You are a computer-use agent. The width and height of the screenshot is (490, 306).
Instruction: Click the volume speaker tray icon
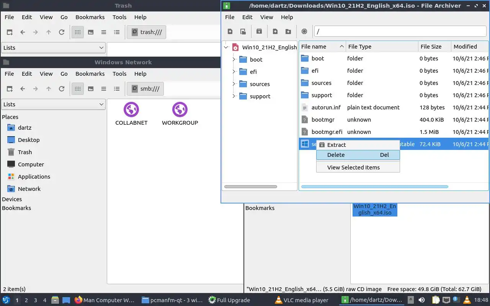coord(421,300)
